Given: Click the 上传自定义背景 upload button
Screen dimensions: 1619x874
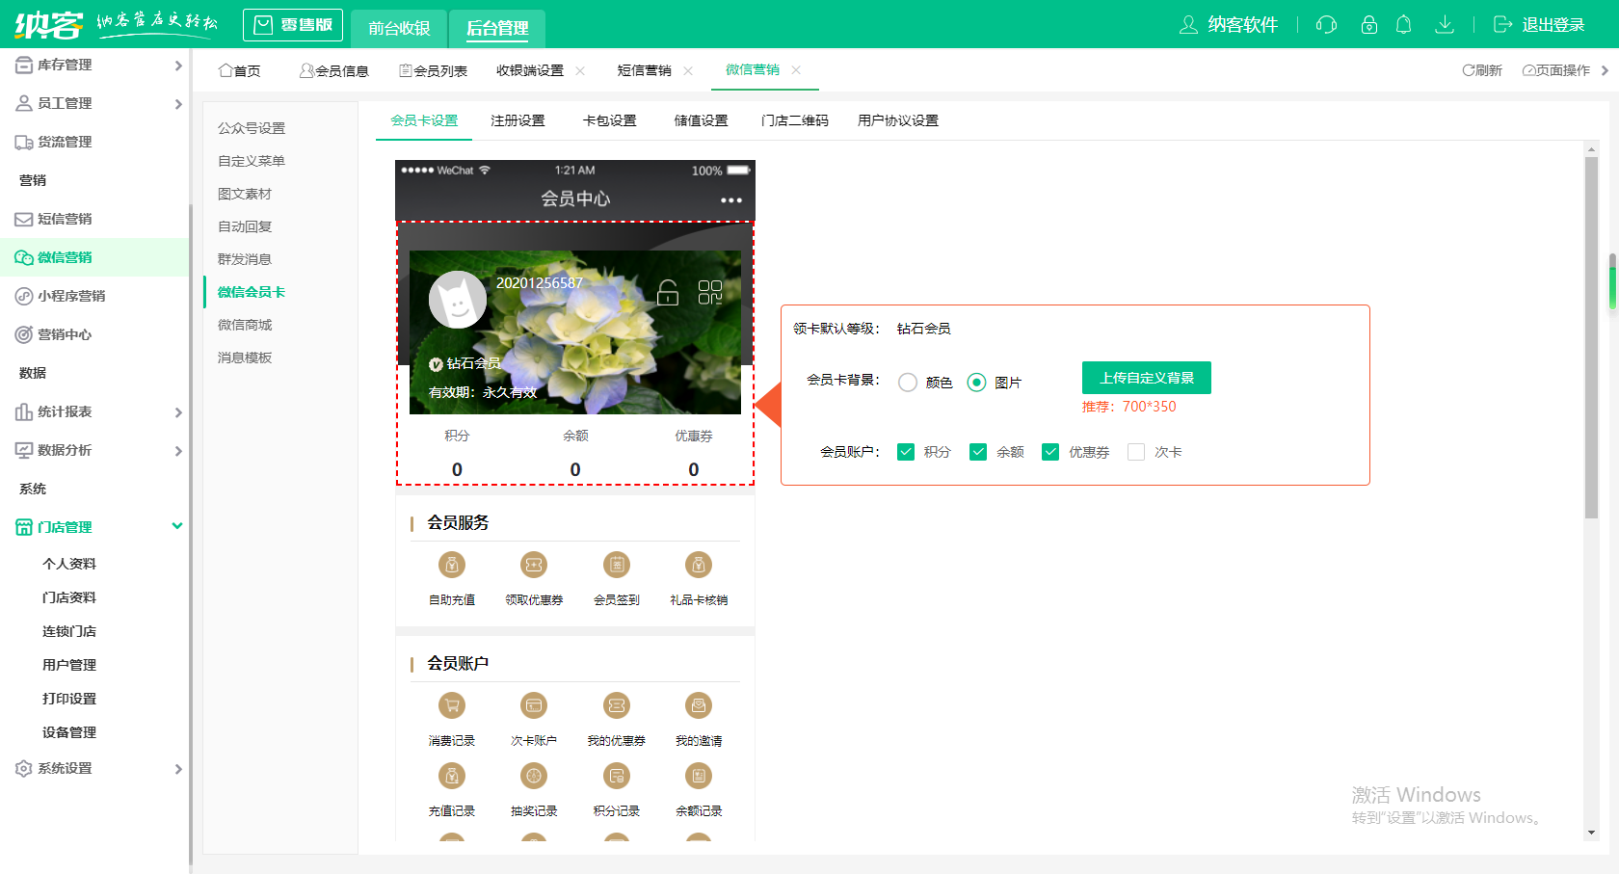Looking at the screenshot, I should click(x=1146, y=377).
